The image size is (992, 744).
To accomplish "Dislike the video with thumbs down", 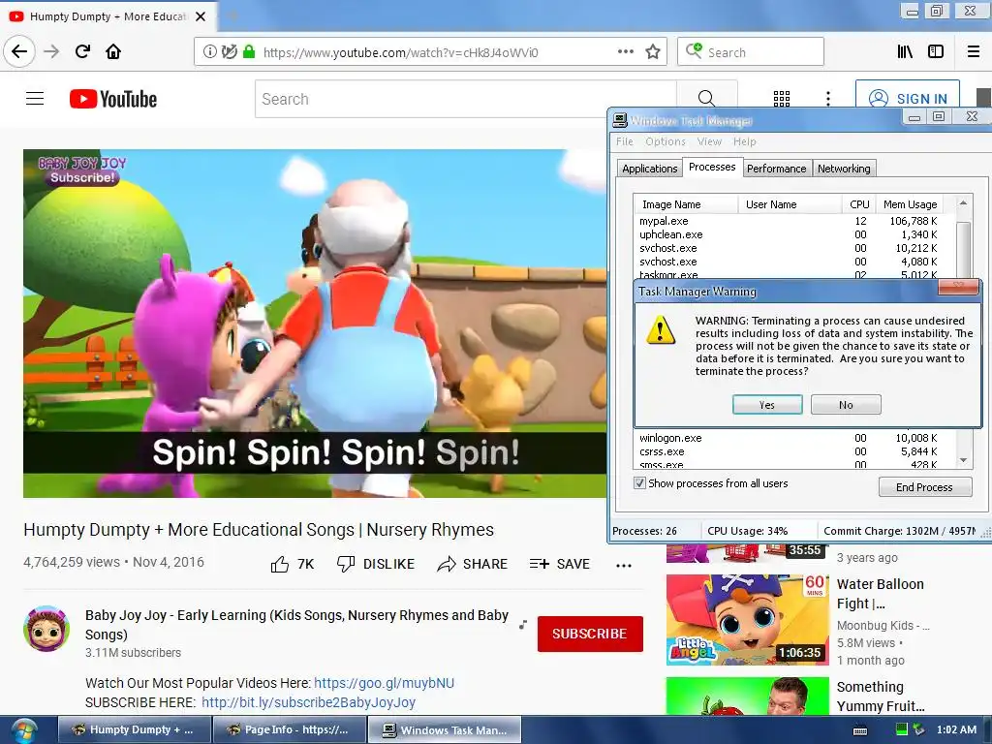I will point(376,564).
